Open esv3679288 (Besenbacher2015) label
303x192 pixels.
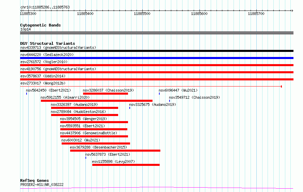[x=98, y=147]
